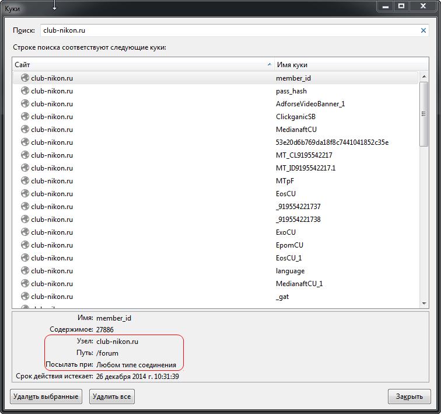Click globe icon in _gat row

pos(25,297)
